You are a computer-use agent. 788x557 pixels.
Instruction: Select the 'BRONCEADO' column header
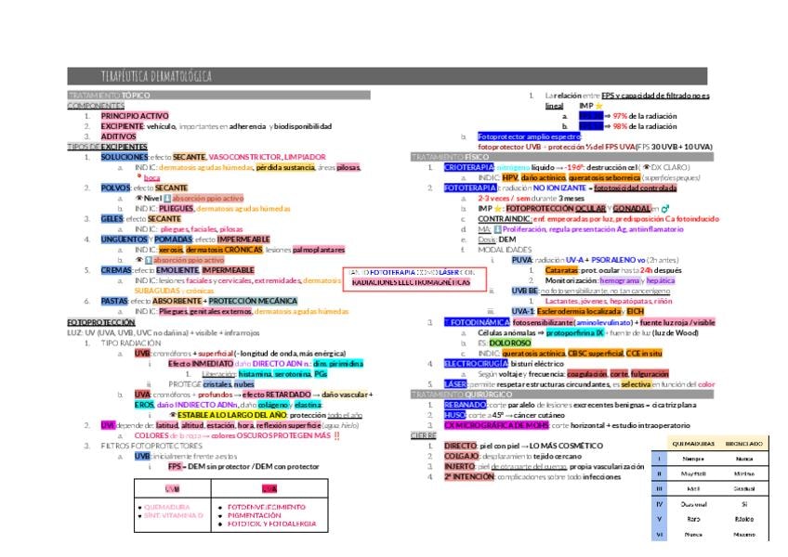tap(744, 444)
